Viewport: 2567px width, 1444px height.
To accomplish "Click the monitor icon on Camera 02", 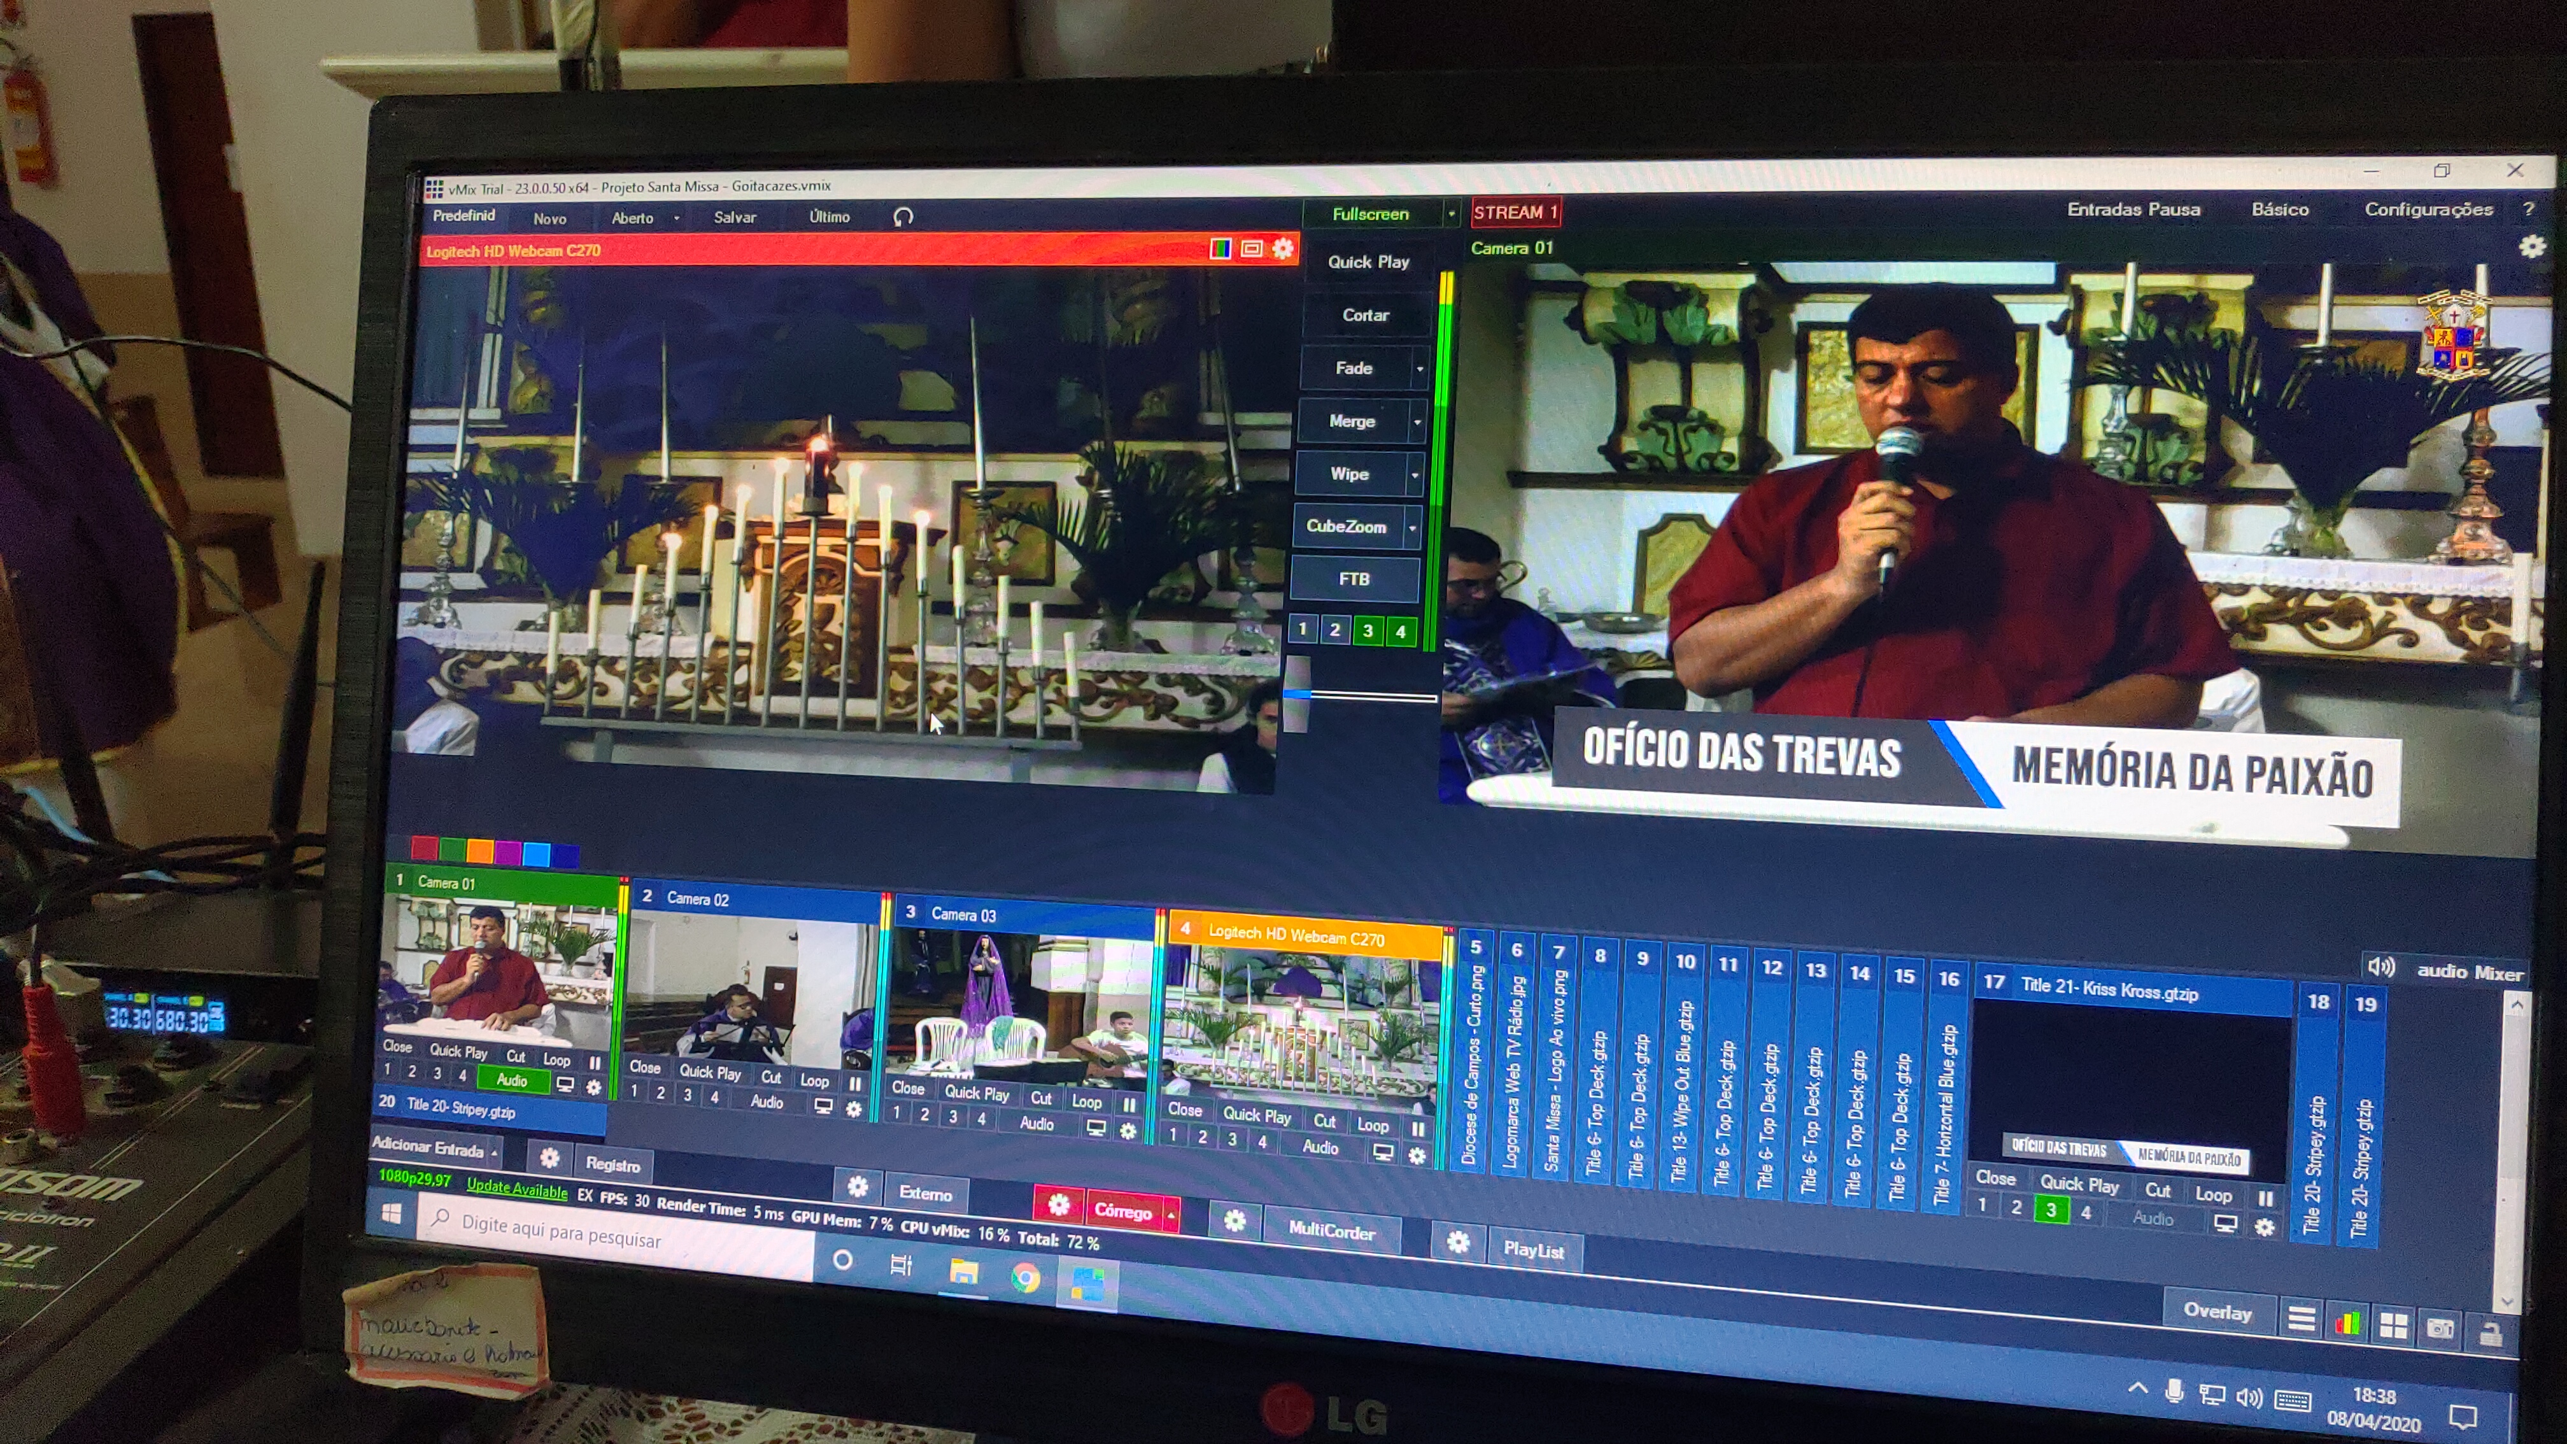I will [x=823, y=1105].
